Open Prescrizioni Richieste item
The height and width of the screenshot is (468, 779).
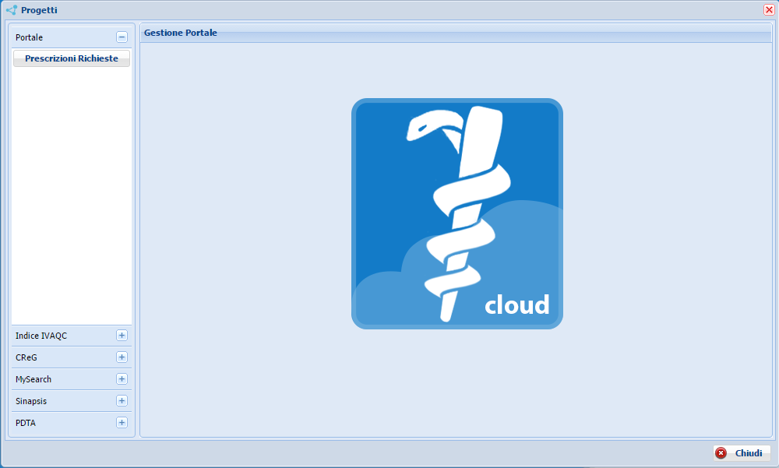click(72, 58)
